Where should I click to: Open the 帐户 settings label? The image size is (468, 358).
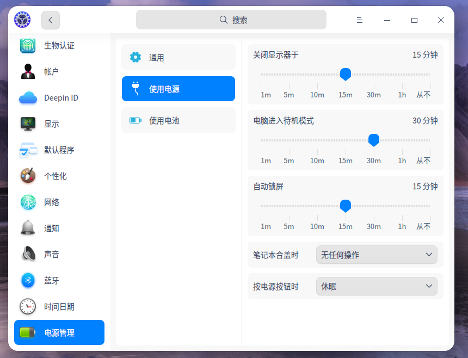click(x=51, y=72)
